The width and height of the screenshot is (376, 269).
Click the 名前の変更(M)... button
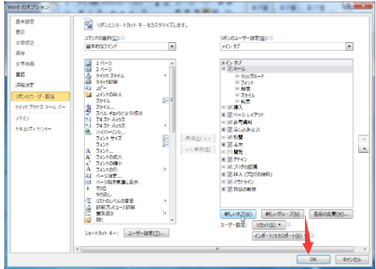click(x=331, y=214)
